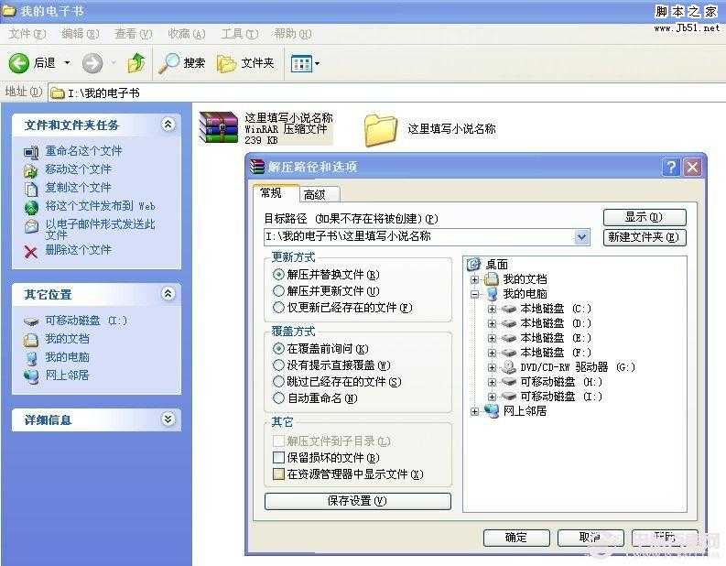Select Freshen existing files only (F) option
This screenshot has width=726, height=566.
[278, 308]
